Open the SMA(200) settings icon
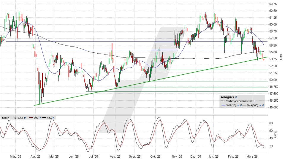Image resolution: width=285 pixels, height=160 pixels. click(x=263, y=105)
